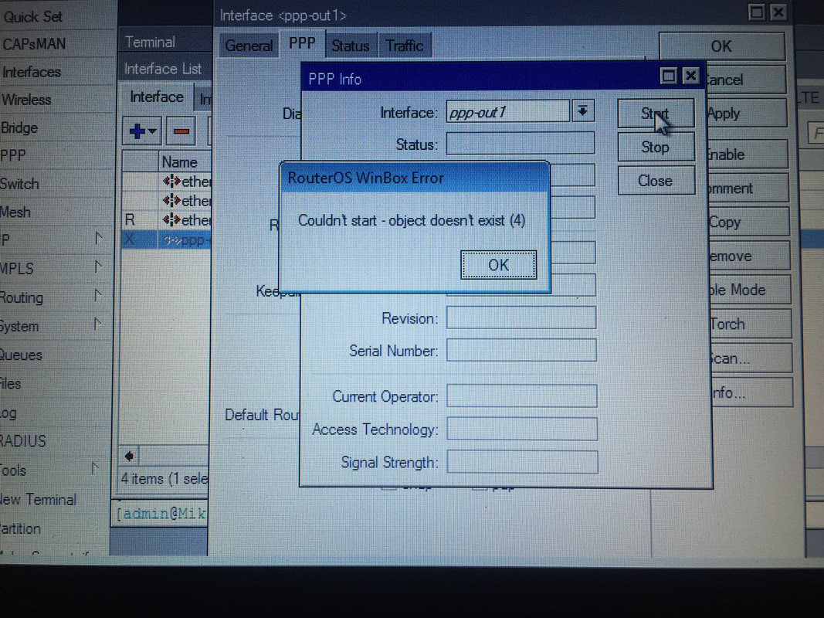Open CAPsMAN in sidebar
824x618 pixels.
[x=35, y=44]
